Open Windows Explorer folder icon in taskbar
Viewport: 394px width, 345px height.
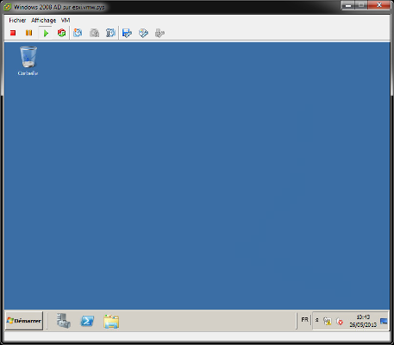111,322
